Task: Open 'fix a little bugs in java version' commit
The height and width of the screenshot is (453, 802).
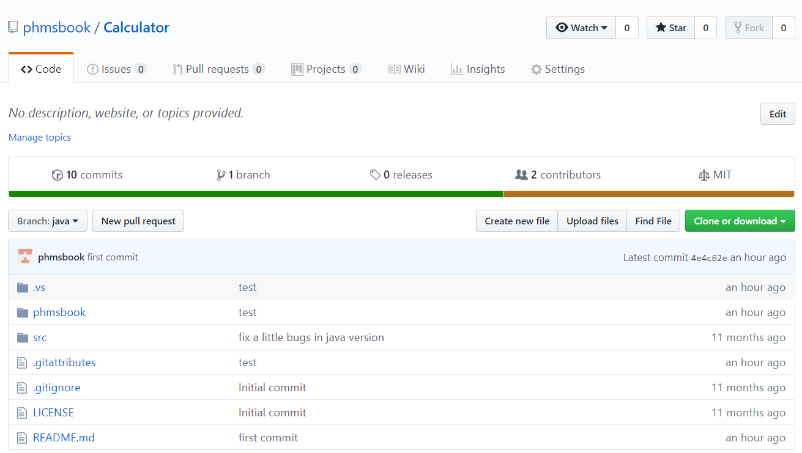Action: (311, 337)
